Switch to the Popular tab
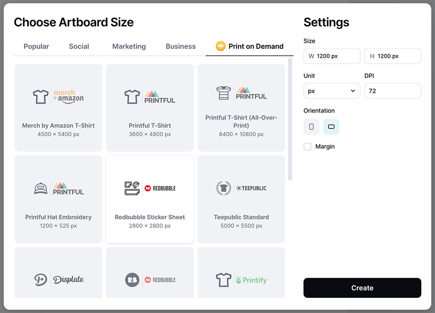This screenshot has height=313, width=435. pyautogui.click(x=37, y=46)
